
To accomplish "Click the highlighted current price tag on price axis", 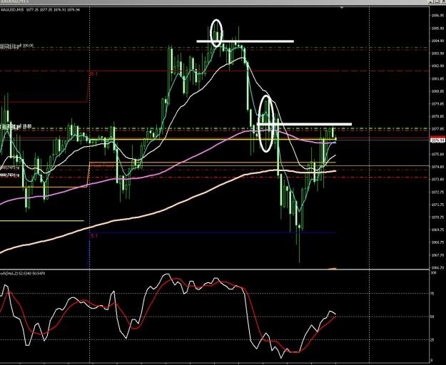I will click(438, 141).
